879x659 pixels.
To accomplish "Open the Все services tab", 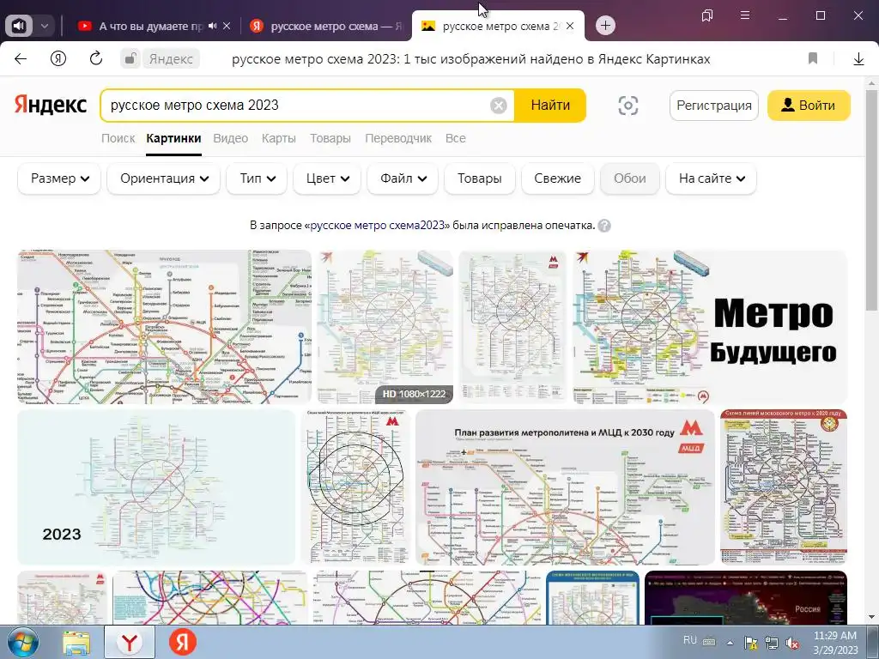I will pos(455,138).
